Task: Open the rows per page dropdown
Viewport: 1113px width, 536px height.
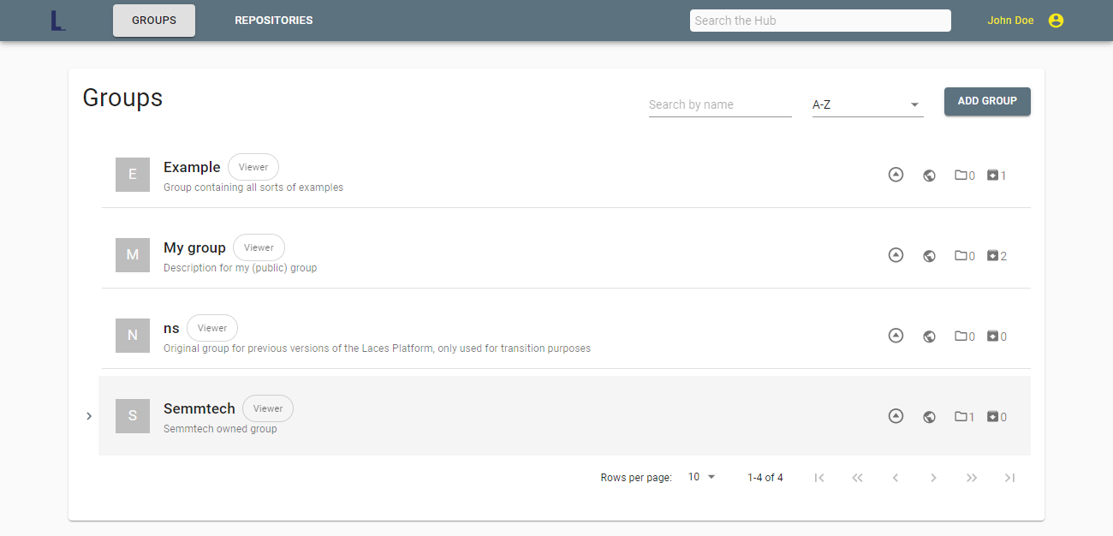Action: tap(702, 477)
